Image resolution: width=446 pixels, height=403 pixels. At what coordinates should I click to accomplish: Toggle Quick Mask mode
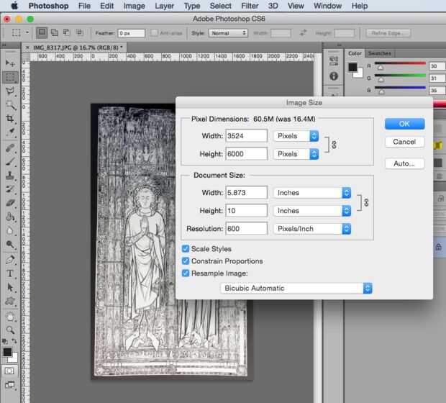9,371
